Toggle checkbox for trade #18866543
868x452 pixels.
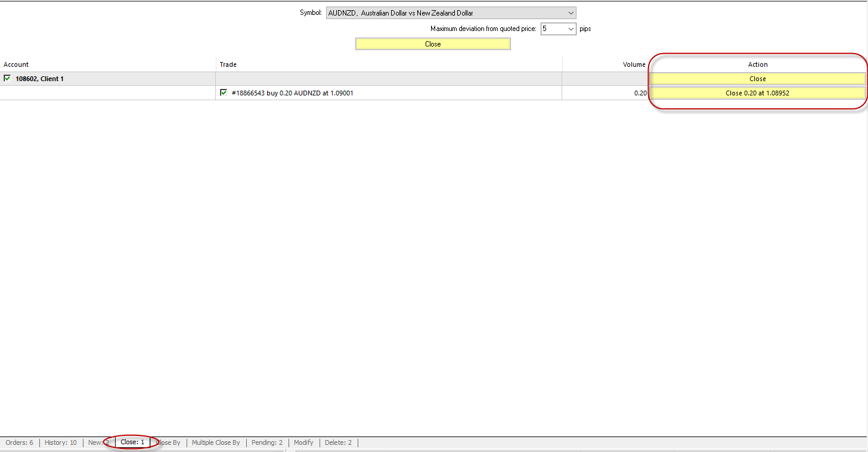point(224,92)
